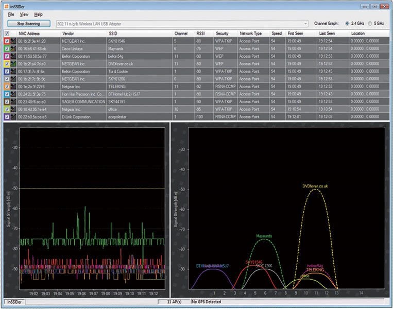Image resolution: width=393 pixels, height=309 pixels.
Task: Click the BTHomeHub2-HSJ7 color-coded checkbox
Action: 7,94
